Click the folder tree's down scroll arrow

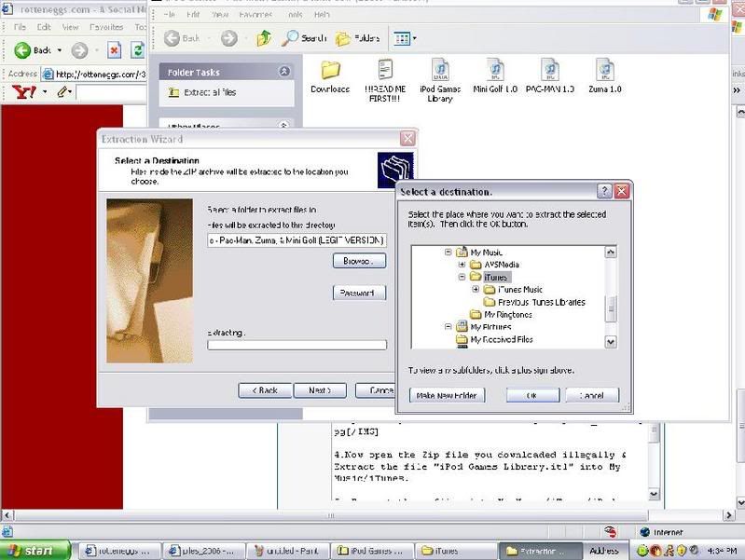coord(611,342)
